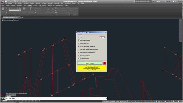
Task: Click the command line close X icon
Action: [2, 98]
